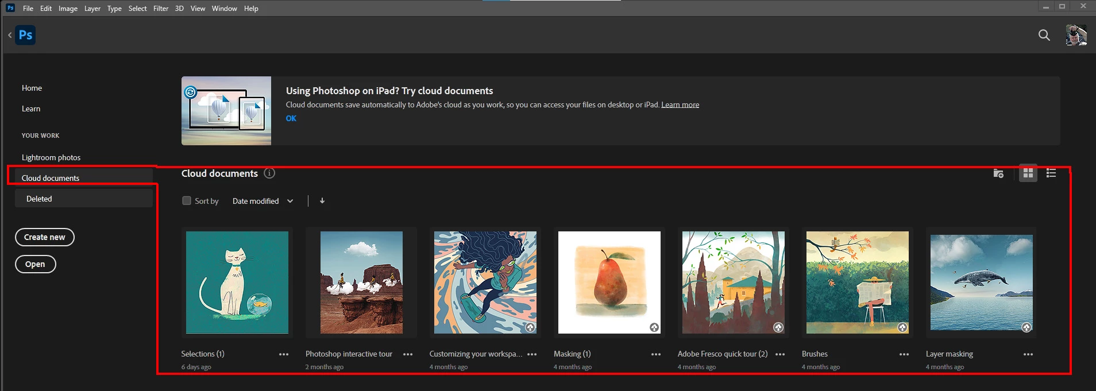Open the Window menu
Viewport: 1096px width, 391px height.
pyautogui.click(x=224, y=8)
